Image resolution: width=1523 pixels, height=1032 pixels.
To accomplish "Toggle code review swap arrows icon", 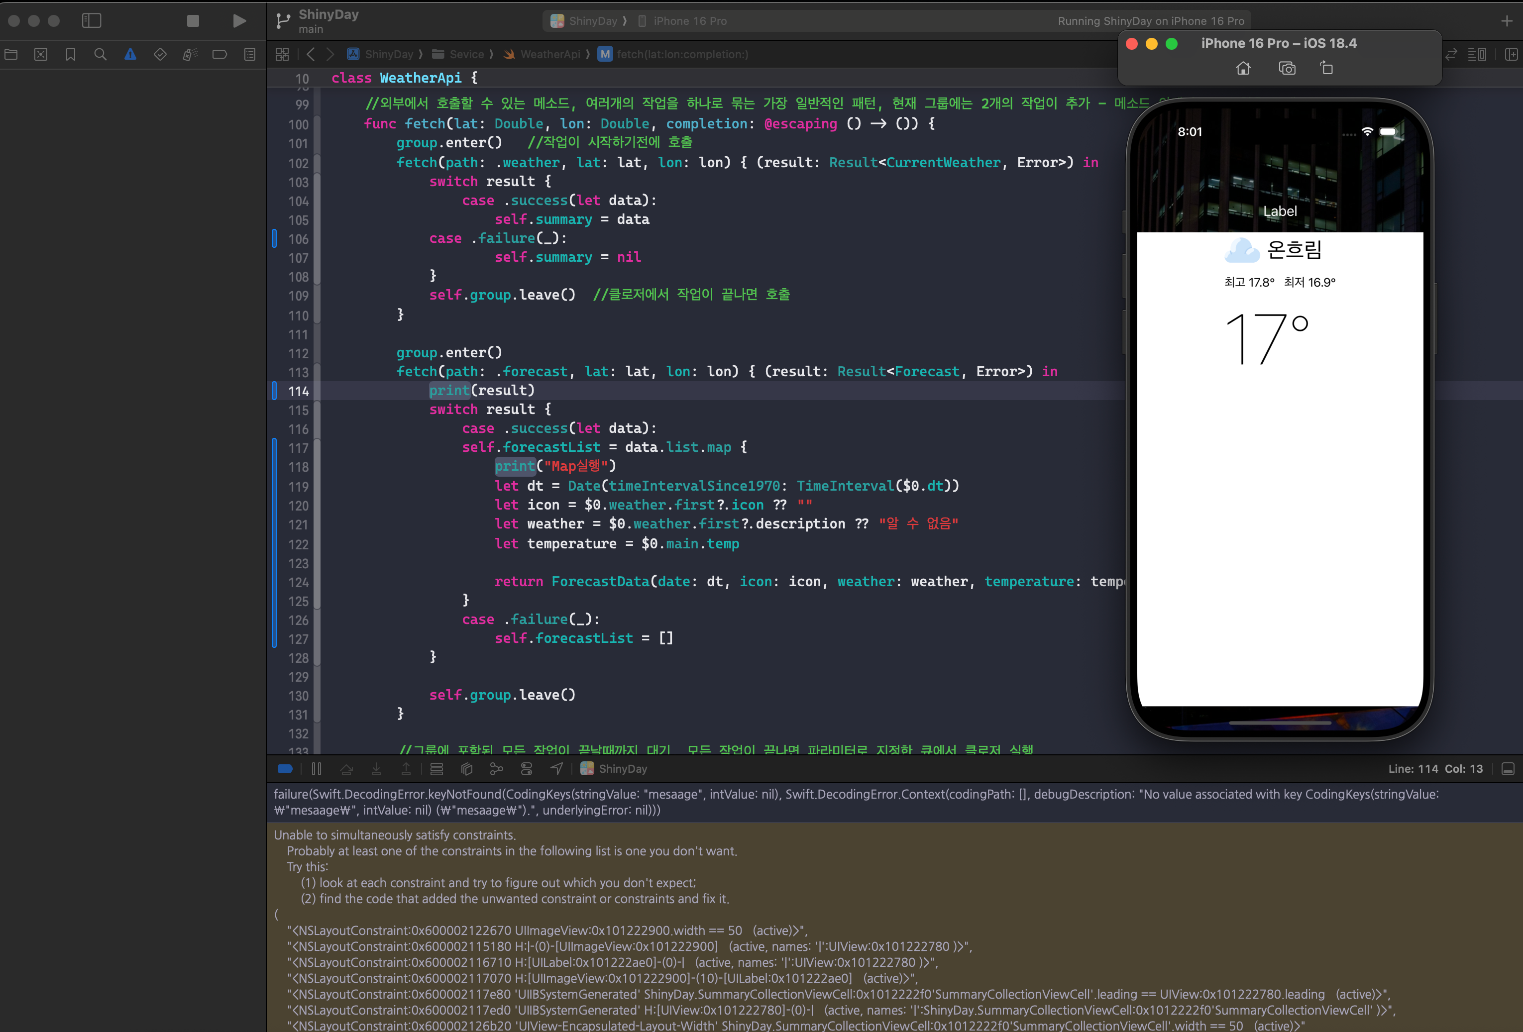I will click(1451, 54).
